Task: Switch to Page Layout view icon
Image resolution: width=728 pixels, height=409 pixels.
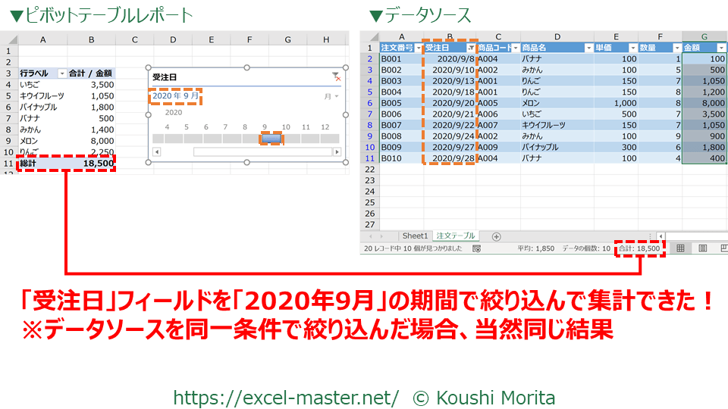Action: point(702,248)
